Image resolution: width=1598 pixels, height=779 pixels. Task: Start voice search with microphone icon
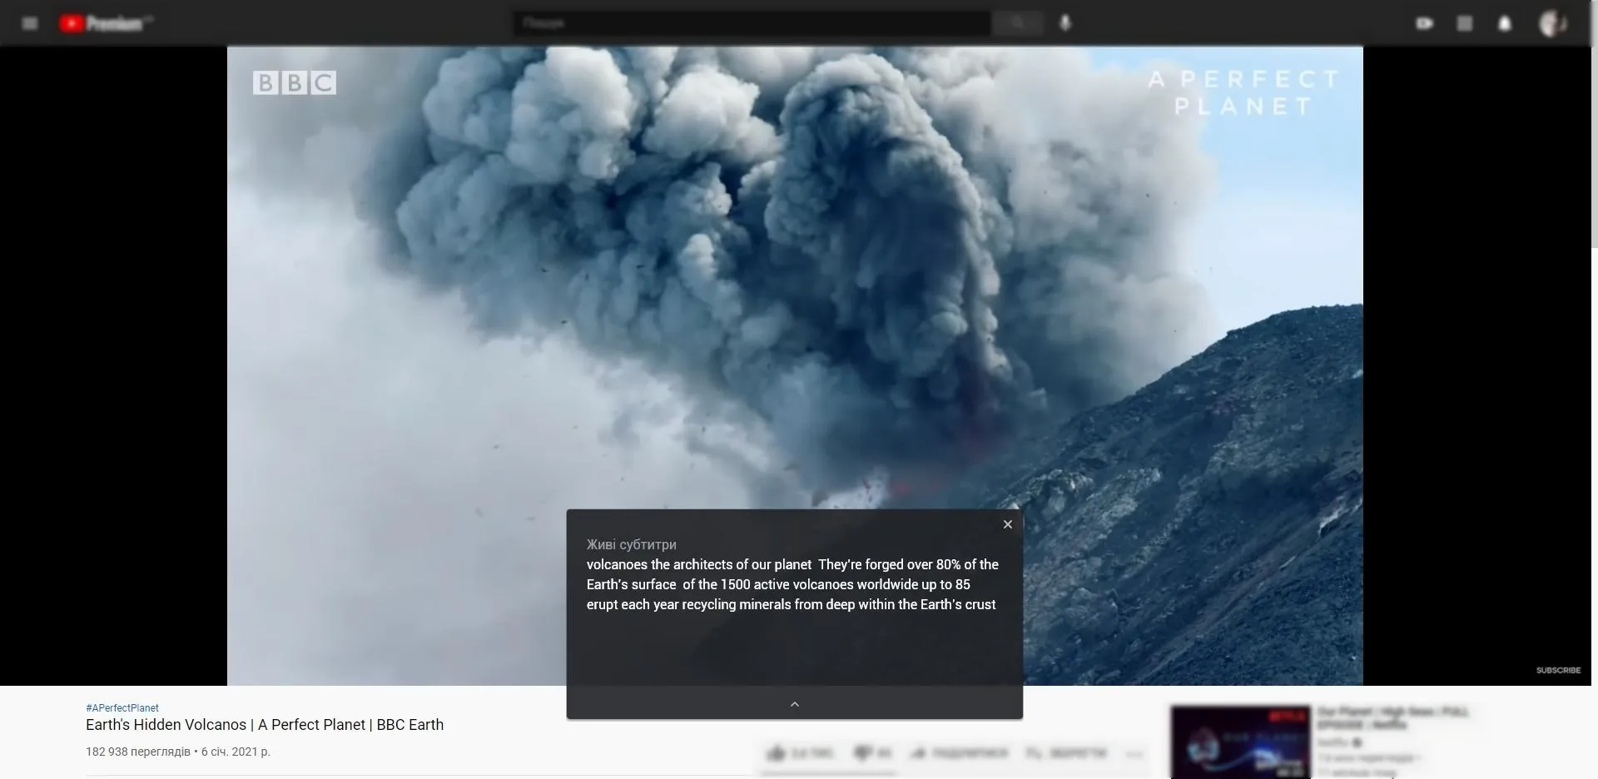(1065, 23)
